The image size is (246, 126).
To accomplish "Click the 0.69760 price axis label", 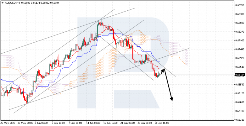I will coord(240,5).
